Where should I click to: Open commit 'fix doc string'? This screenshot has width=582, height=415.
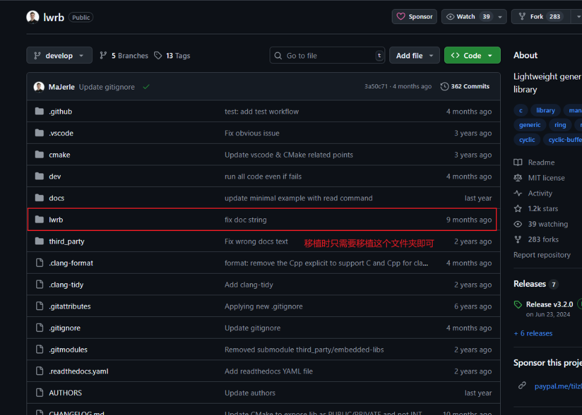[246, 220]
